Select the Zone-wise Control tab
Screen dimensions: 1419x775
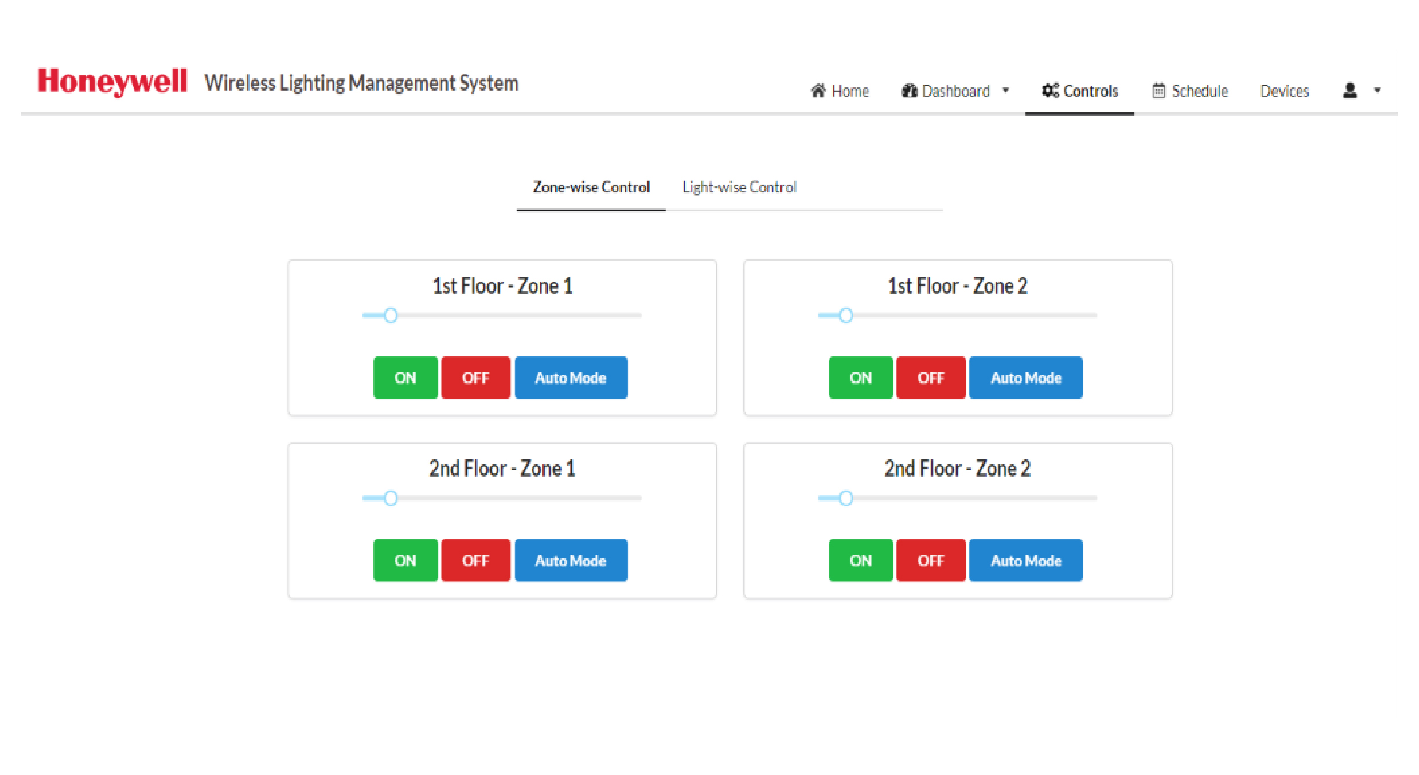591,187
